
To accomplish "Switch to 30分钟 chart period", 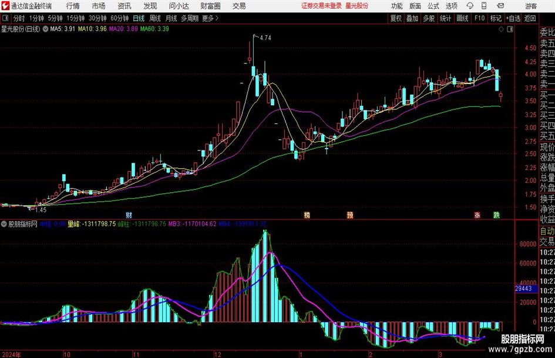I will [97, 18].
